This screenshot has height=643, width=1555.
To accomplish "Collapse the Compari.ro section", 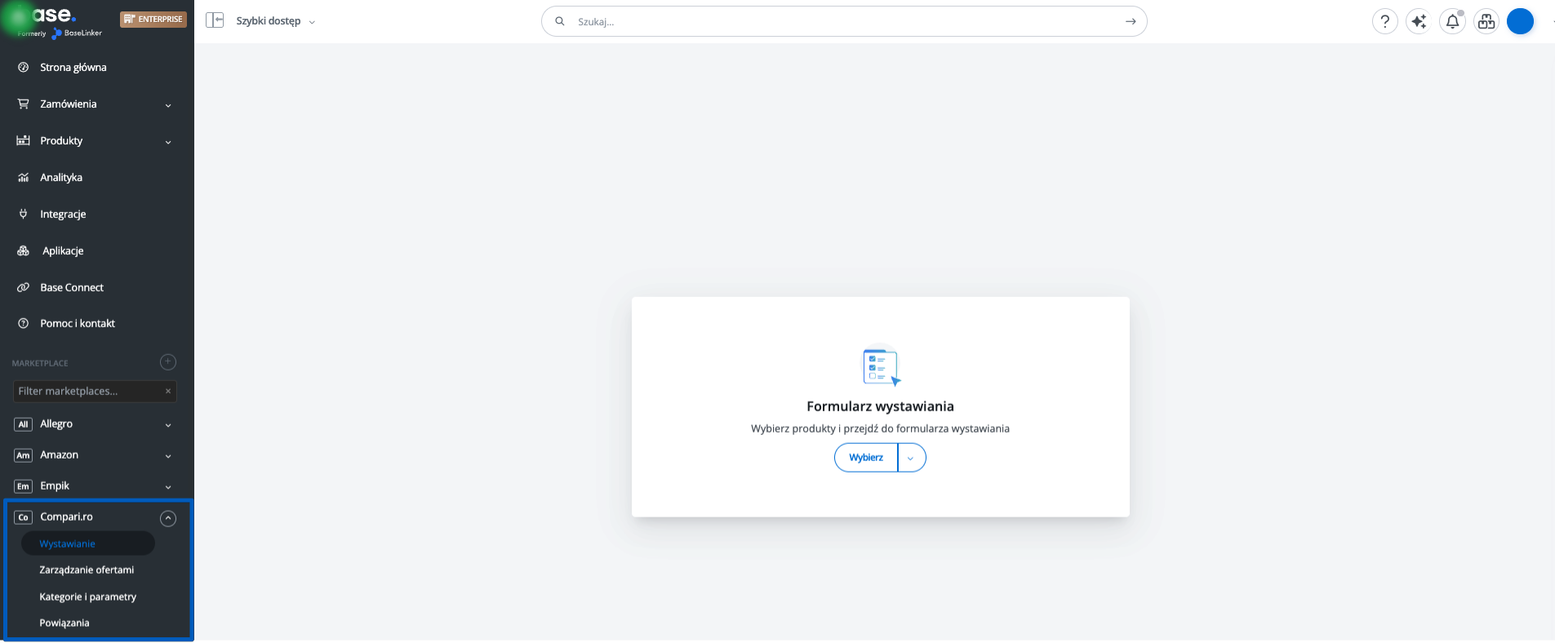I will (168, 517).
